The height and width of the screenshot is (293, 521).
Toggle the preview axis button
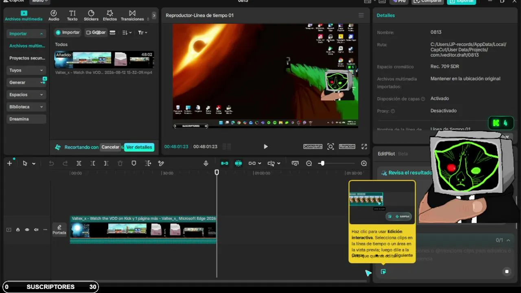coord(271,163)
